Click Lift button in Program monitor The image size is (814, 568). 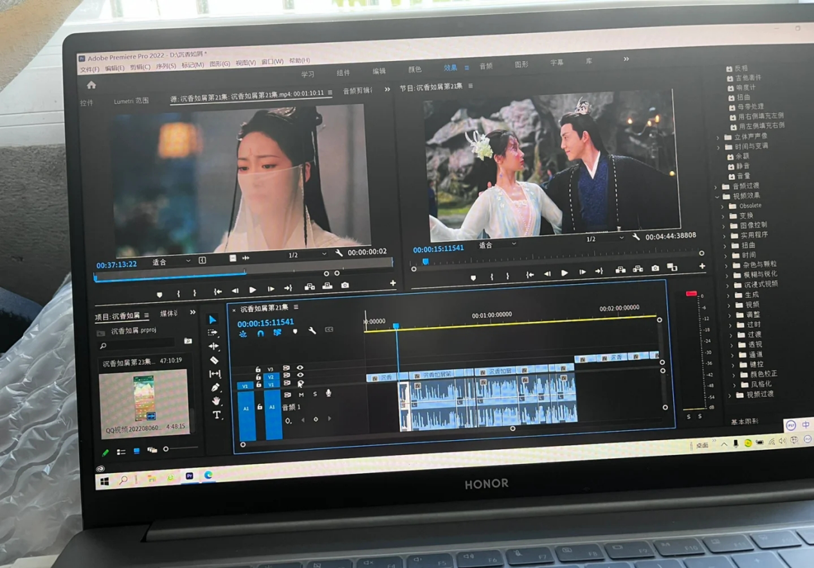[x=620, y=270]
